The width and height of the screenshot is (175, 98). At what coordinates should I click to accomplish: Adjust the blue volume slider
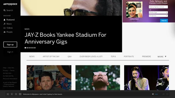[156, 94]
